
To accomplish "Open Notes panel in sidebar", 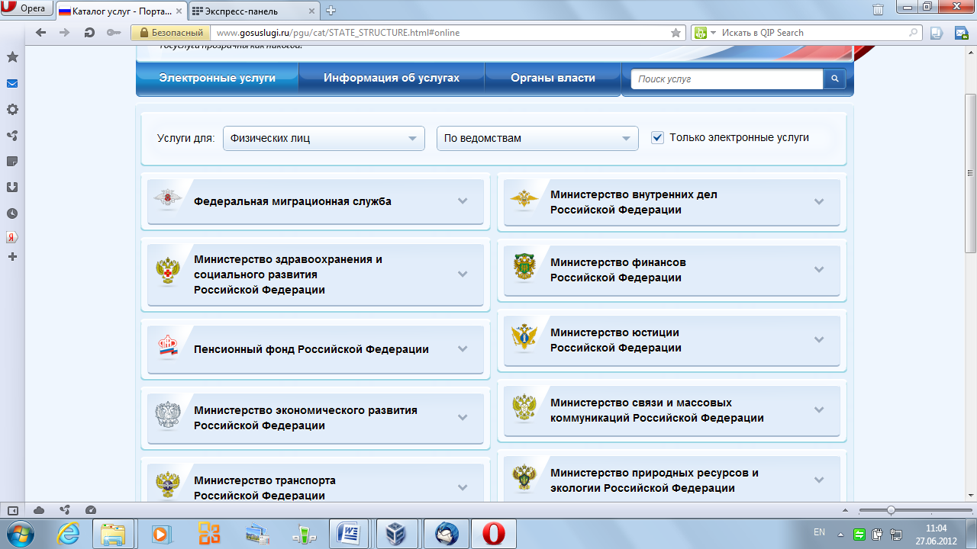I will (12, 162).
